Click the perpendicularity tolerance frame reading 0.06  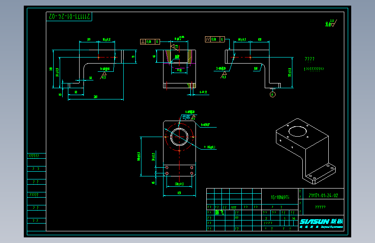click(x=150, y=42)
